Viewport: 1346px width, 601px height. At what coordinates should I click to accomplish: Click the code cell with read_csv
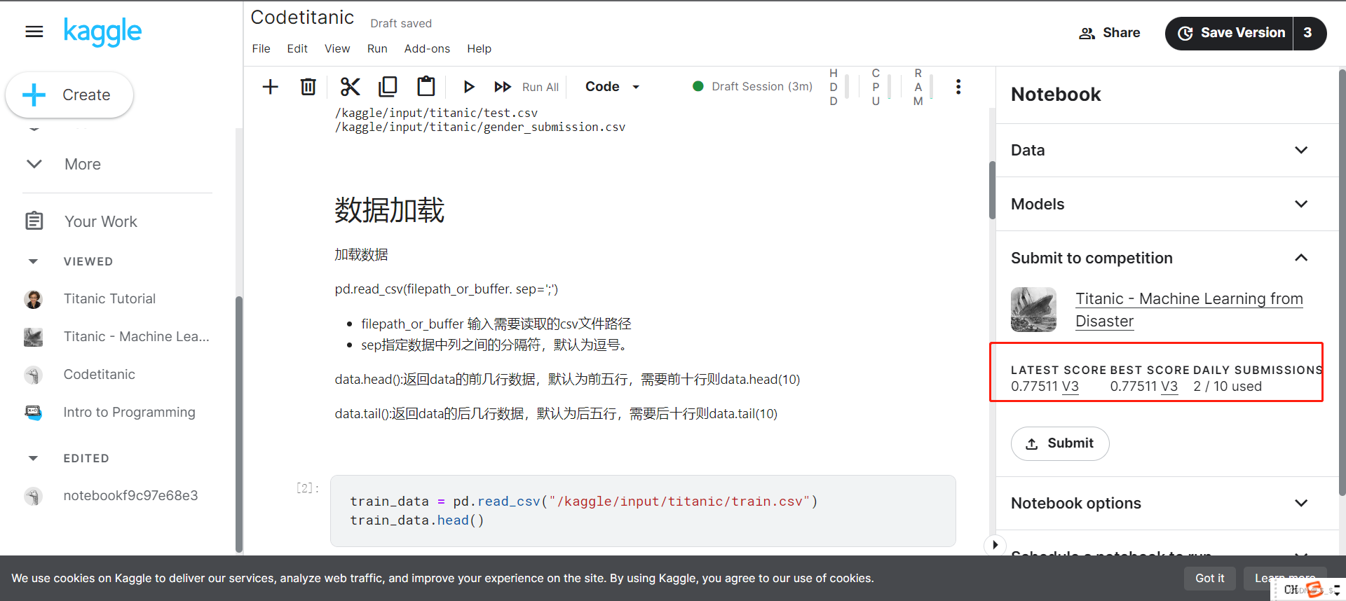click(643, 511)
